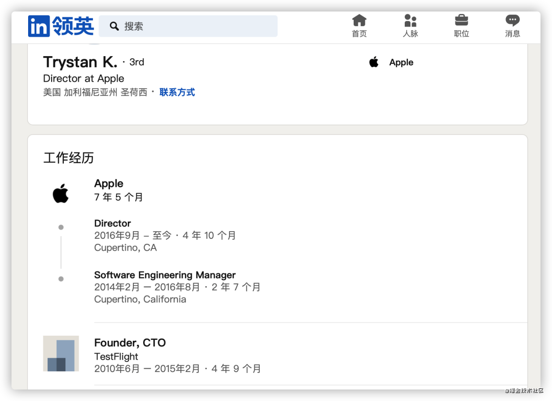The height and width of the screenshot is (401, 552).
Task: Open the TestFlight company name
Action: (116, 357)
